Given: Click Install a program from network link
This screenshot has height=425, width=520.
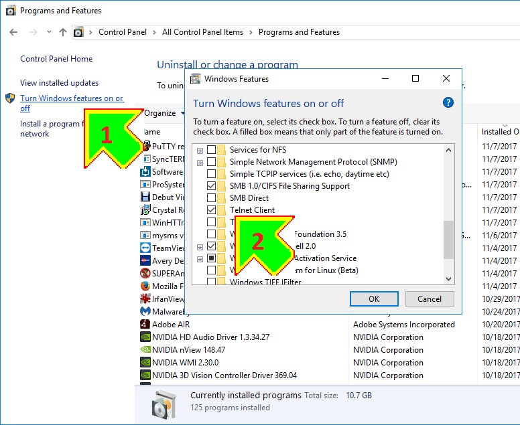Looking at the screenshot, I should click(x=52, y=129).
